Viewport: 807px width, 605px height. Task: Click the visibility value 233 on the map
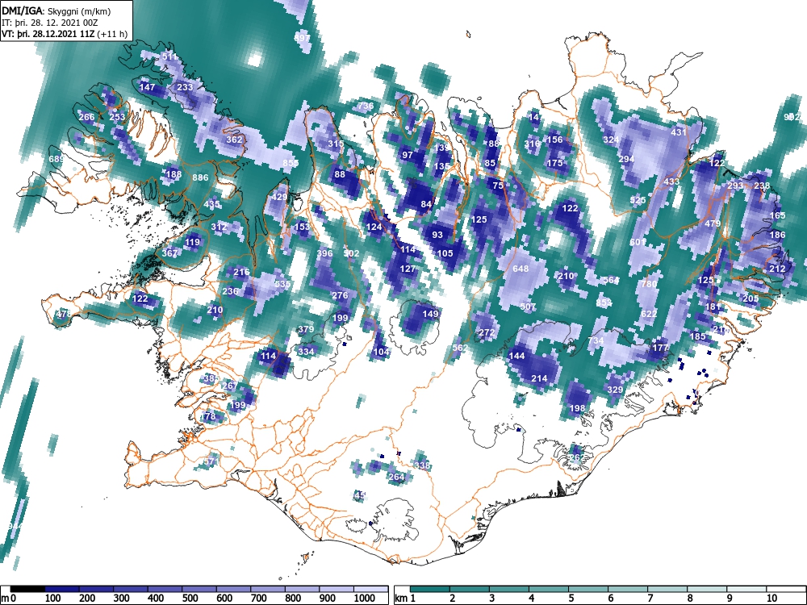(185, 87)
